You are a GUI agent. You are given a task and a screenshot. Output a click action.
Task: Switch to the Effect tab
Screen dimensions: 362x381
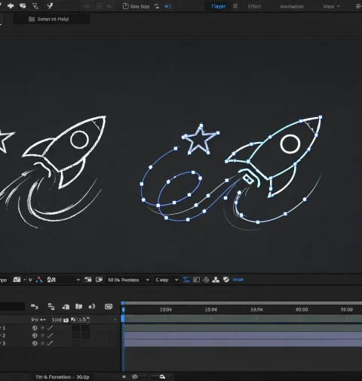(x=254, y=6)
